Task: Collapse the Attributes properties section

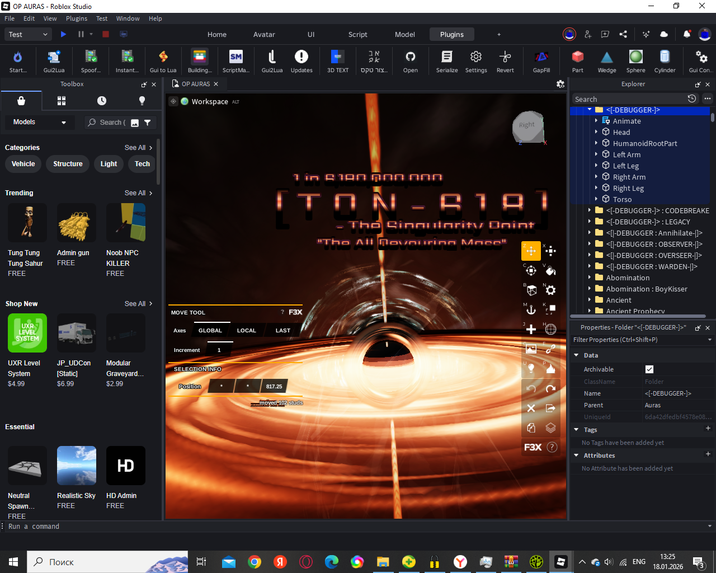Action: pos(576,455)
